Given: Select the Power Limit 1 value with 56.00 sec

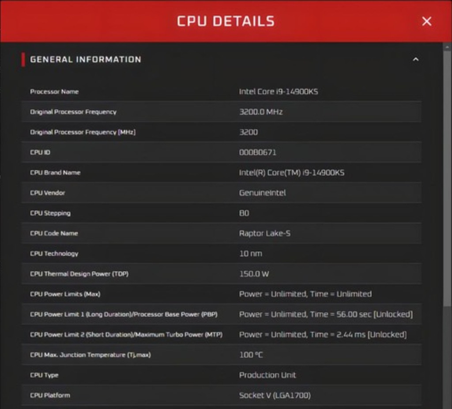Looking at the screenshot, I should tap(326, 314).
